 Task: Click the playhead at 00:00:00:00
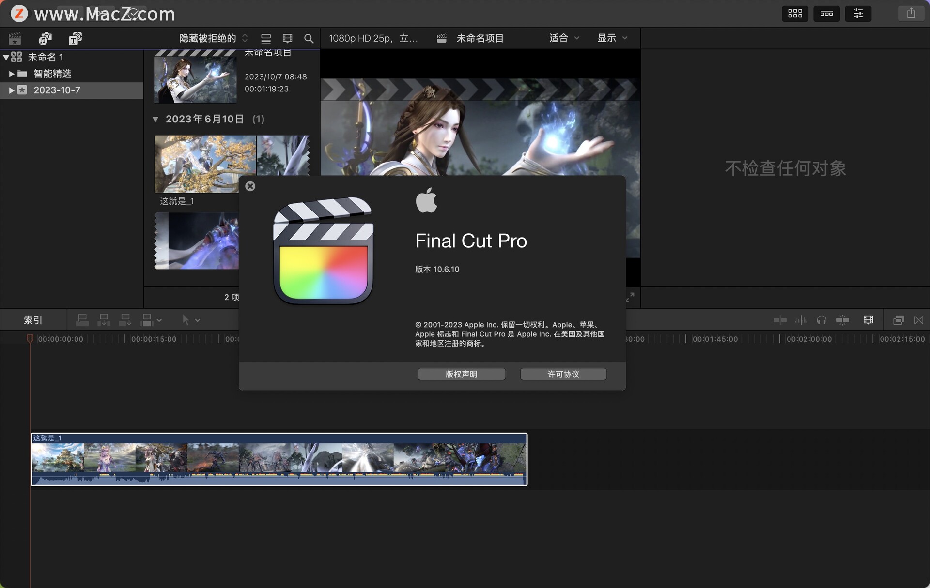coord(30,339)
